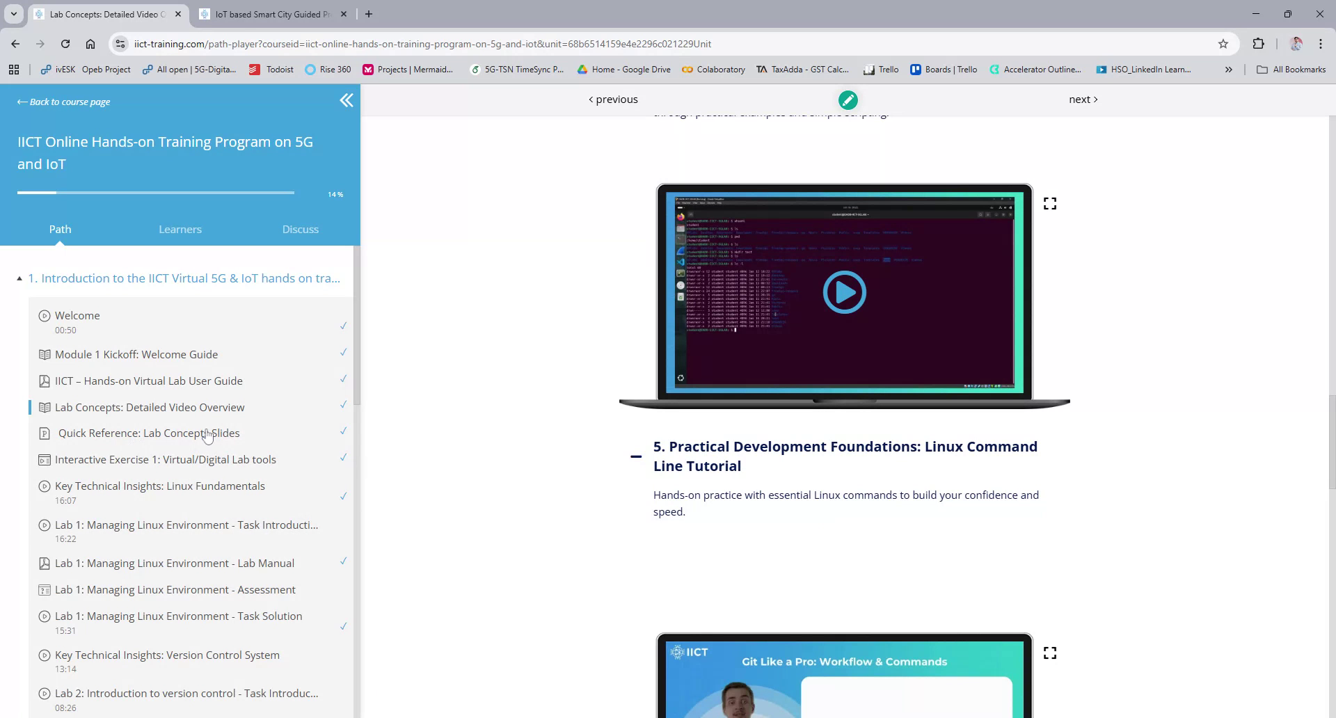
Task: Click the checkmark next to the Welcome lesson
Action: [343, 326]
